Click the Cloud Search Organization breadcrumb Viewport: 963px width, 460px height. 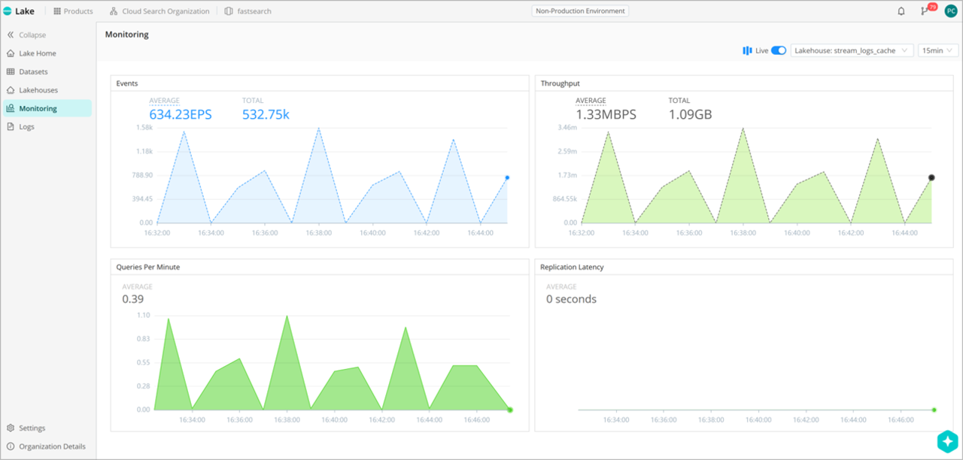click(x=159, y=11)
